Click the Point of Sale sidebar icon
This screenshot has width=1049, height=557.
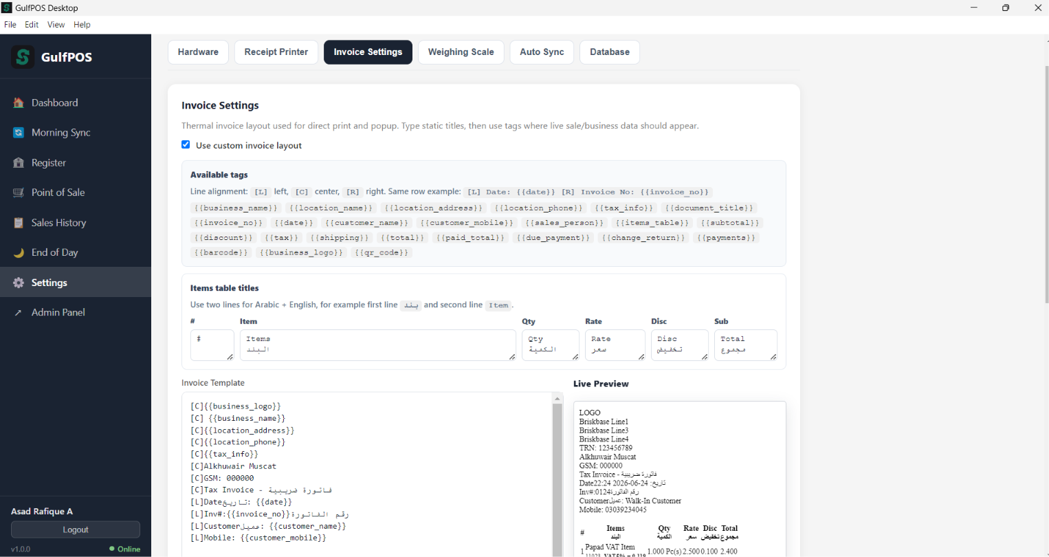19,193
